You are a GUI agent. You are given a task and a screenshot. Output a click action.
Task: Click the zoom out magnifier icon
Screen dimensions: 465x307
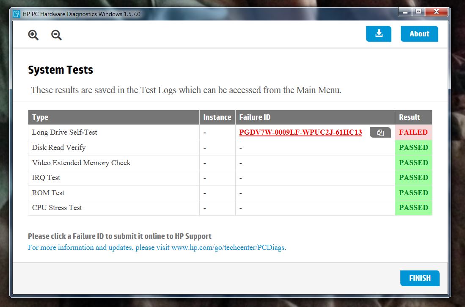(x=56, y=35)
